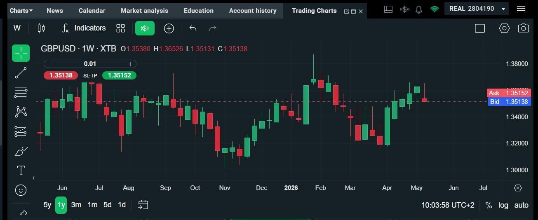Sell at 1.35138 red button
The width and height of the screenshot is (538, 220).
pos(61,75)
